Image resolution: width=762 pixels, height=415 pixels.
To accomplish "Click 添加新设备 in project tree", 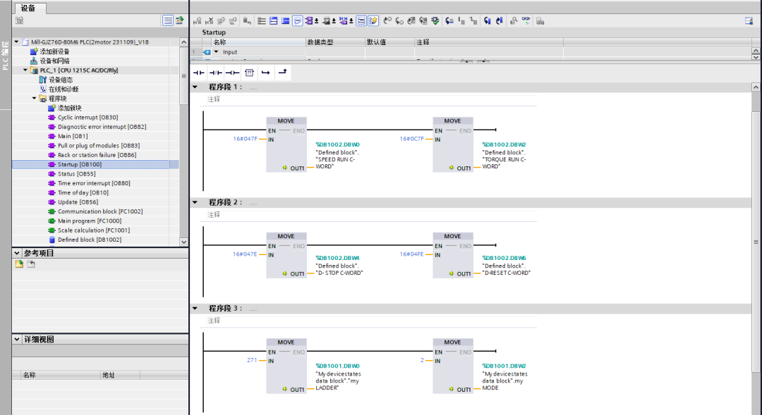I will tap(54, 51).
